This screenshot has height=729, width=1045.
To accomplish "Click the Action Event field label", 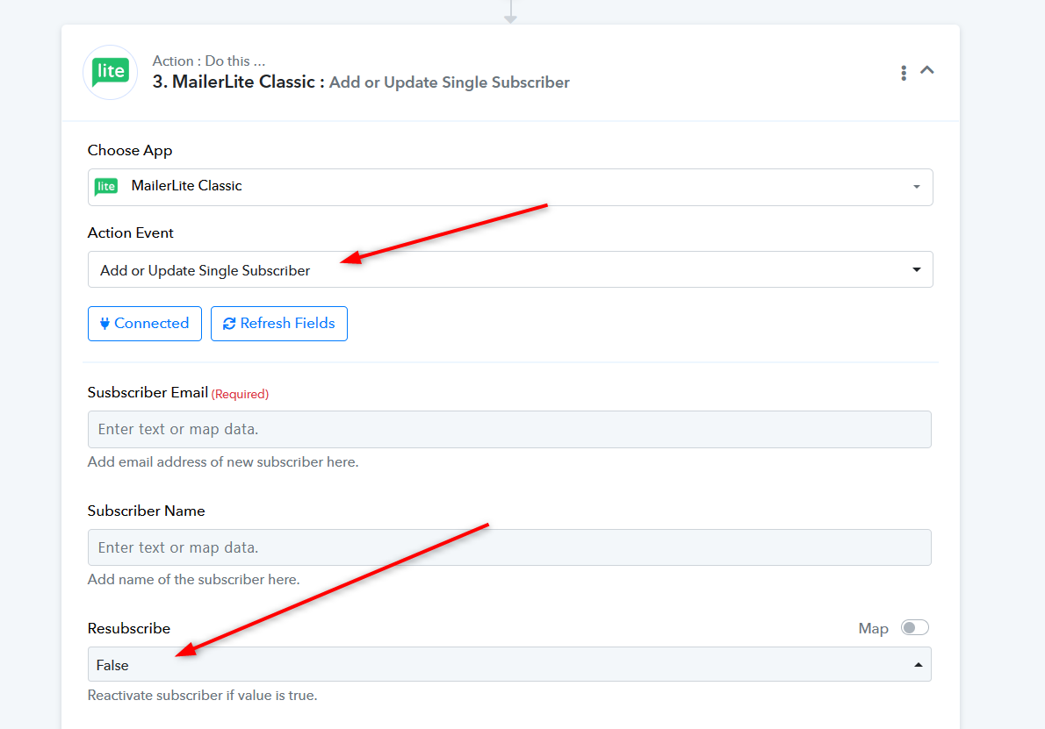I will (x=130, y=233).
